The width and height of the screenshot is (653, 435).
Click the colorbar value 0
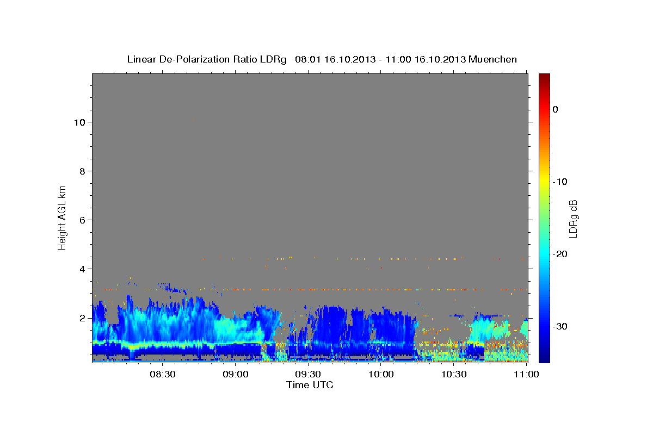pyautogui.click(x=556, y=109)
